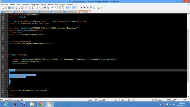
Task: Collapse the fold at line 18
Action: 7,32
